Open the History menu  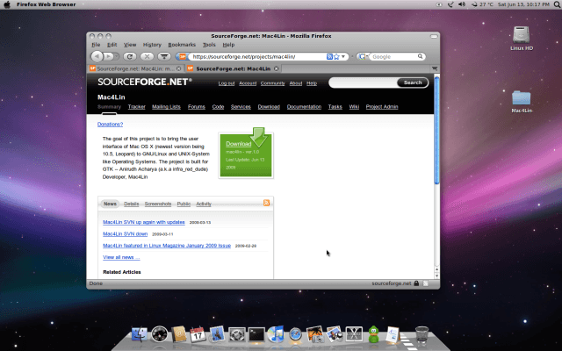pos(152,45)
